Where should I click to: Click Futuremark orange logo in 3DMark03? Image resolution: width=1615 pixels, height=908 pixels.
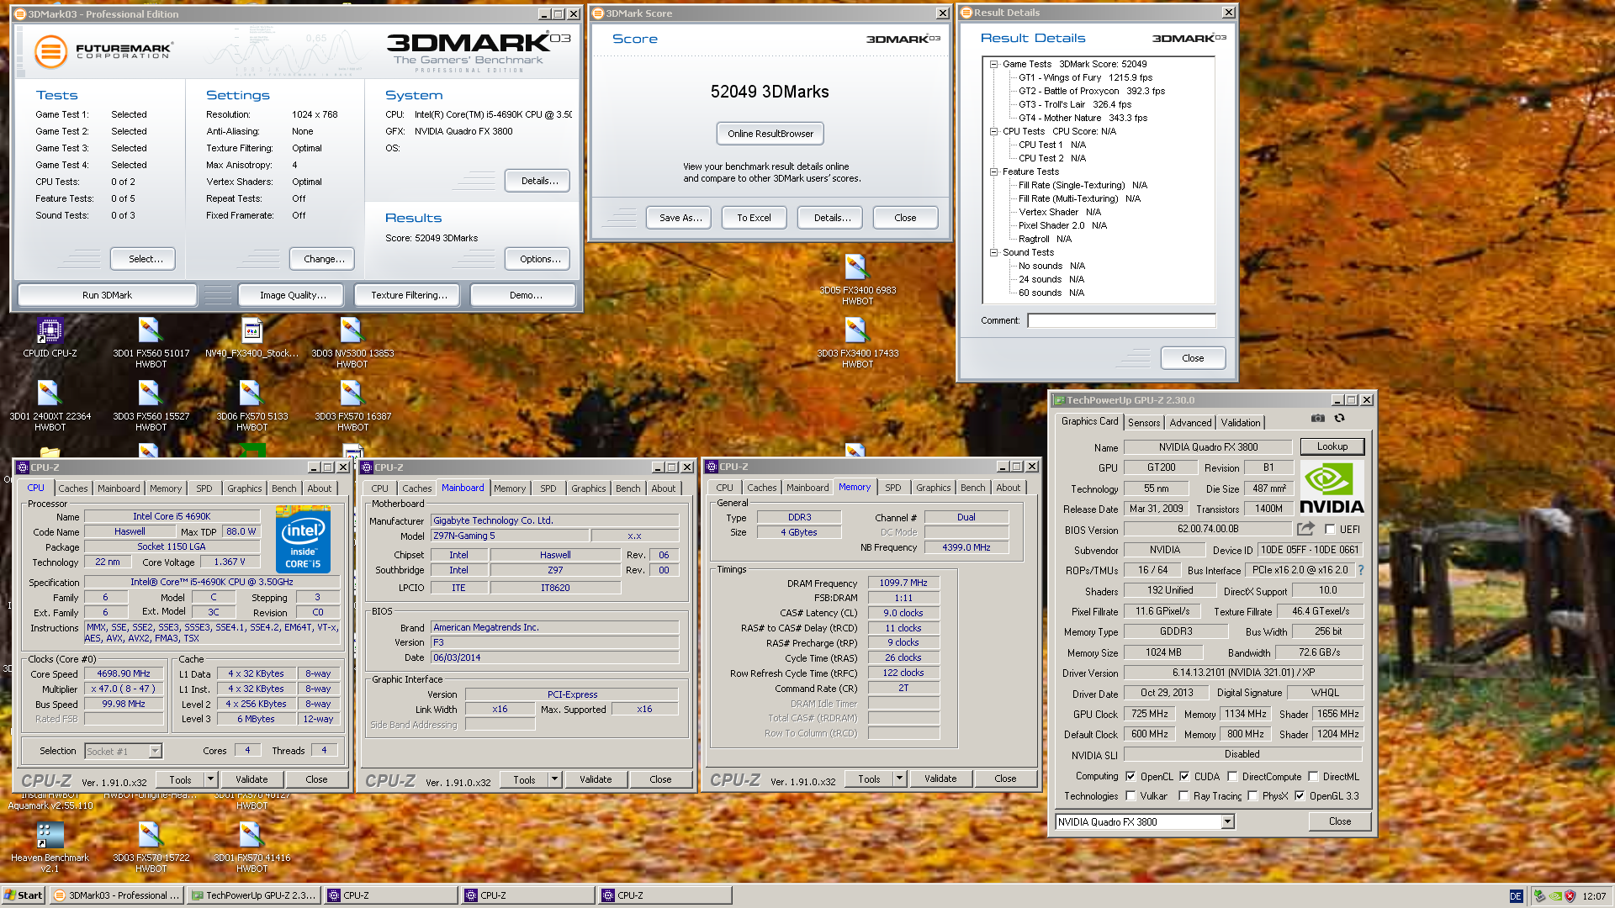click(50, 51)
